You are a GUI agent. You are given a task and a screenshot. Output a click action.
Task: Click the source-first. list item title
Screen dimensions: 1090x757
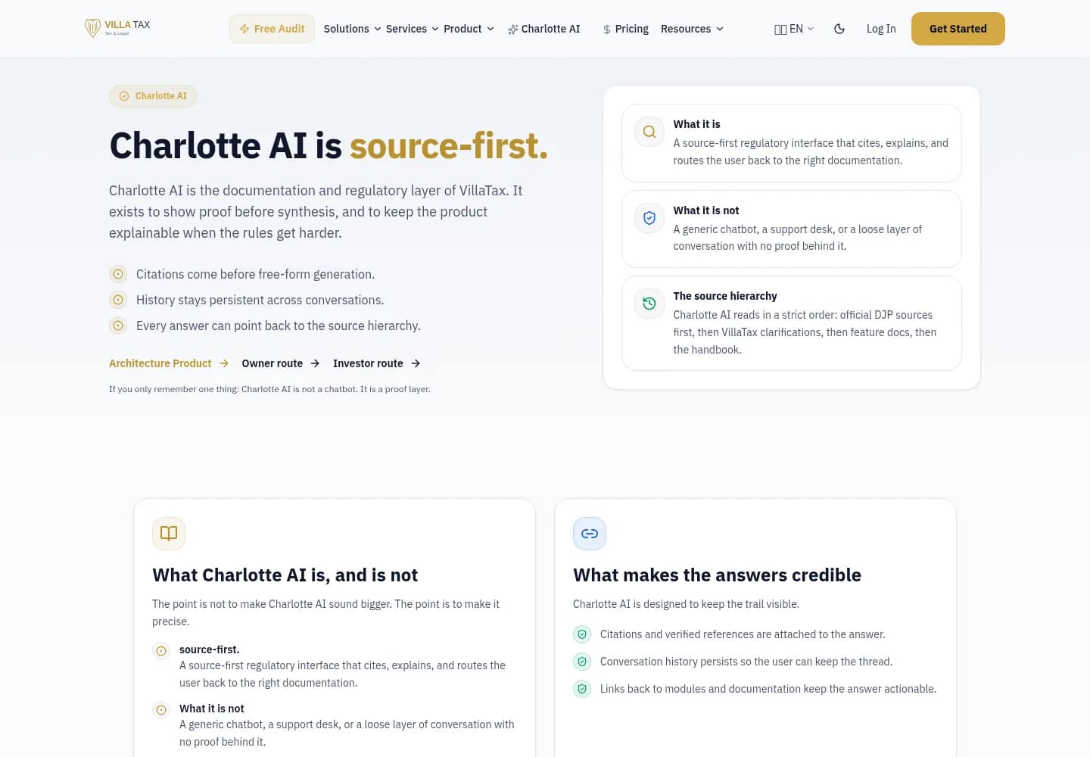[210, 650]
